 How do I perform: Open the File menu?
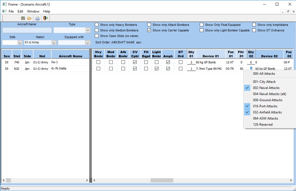(x=11, y=11)
